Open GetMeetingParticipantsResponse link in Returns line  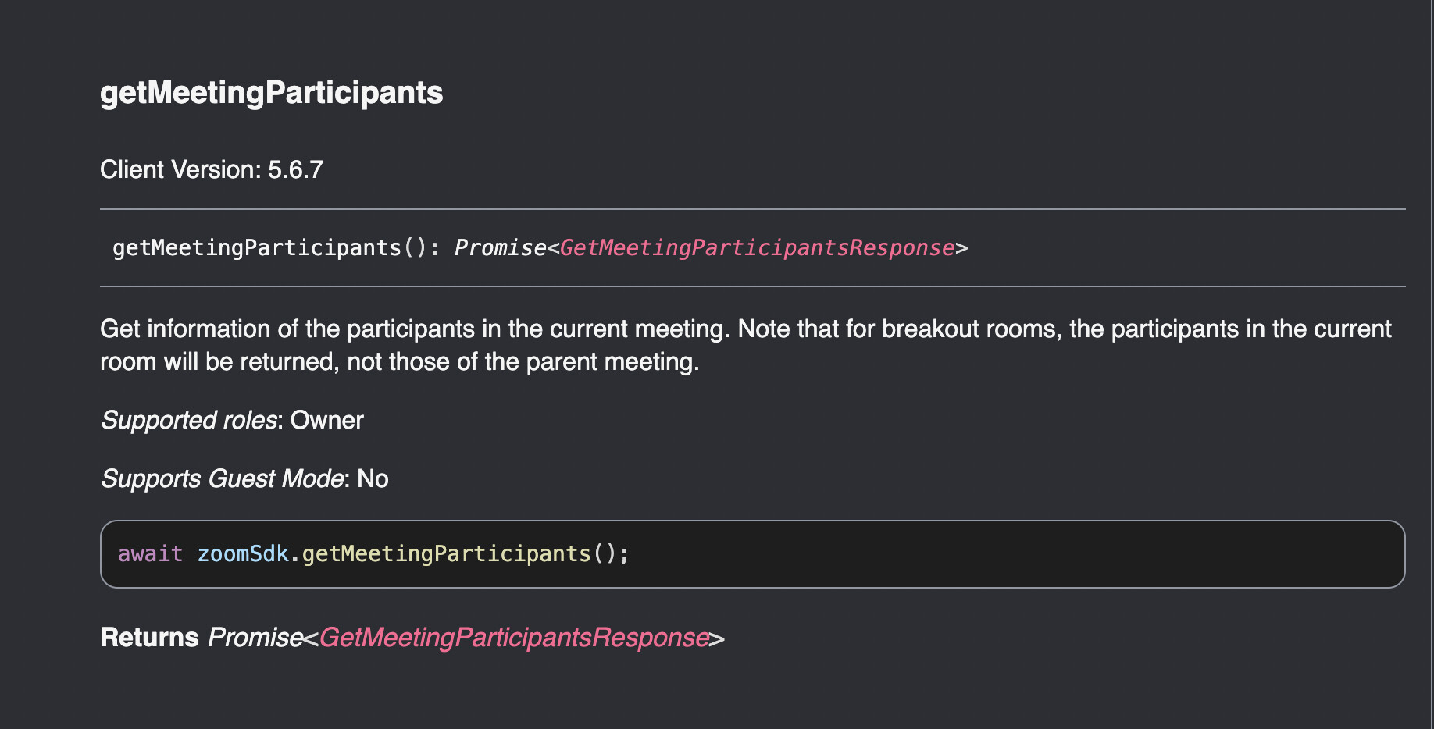click(514, 638)
